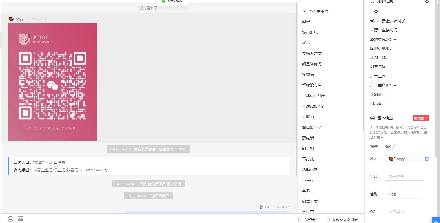Click the quick phrases panel scrollbar
The height and width of the screenshot is (223, 440).
click(x=363, y=65)
